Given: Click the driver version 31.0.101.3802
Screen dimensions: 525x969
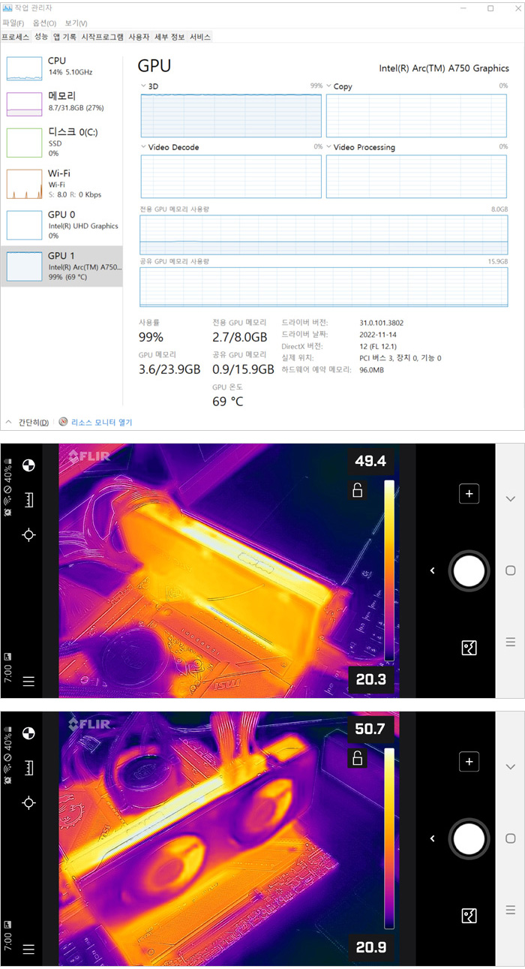Looking at the screenshot, I should pos(382,323).
